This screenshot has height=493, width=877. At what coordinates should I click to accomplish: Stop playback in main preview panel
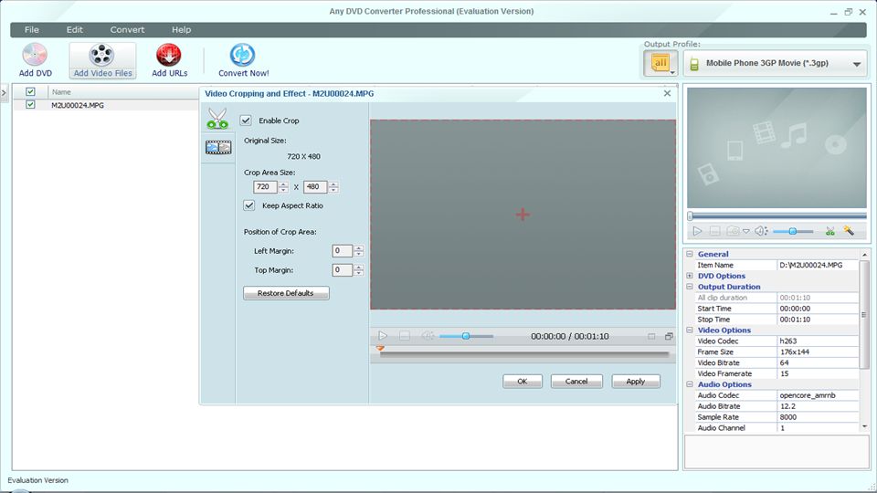pos(714,231)
